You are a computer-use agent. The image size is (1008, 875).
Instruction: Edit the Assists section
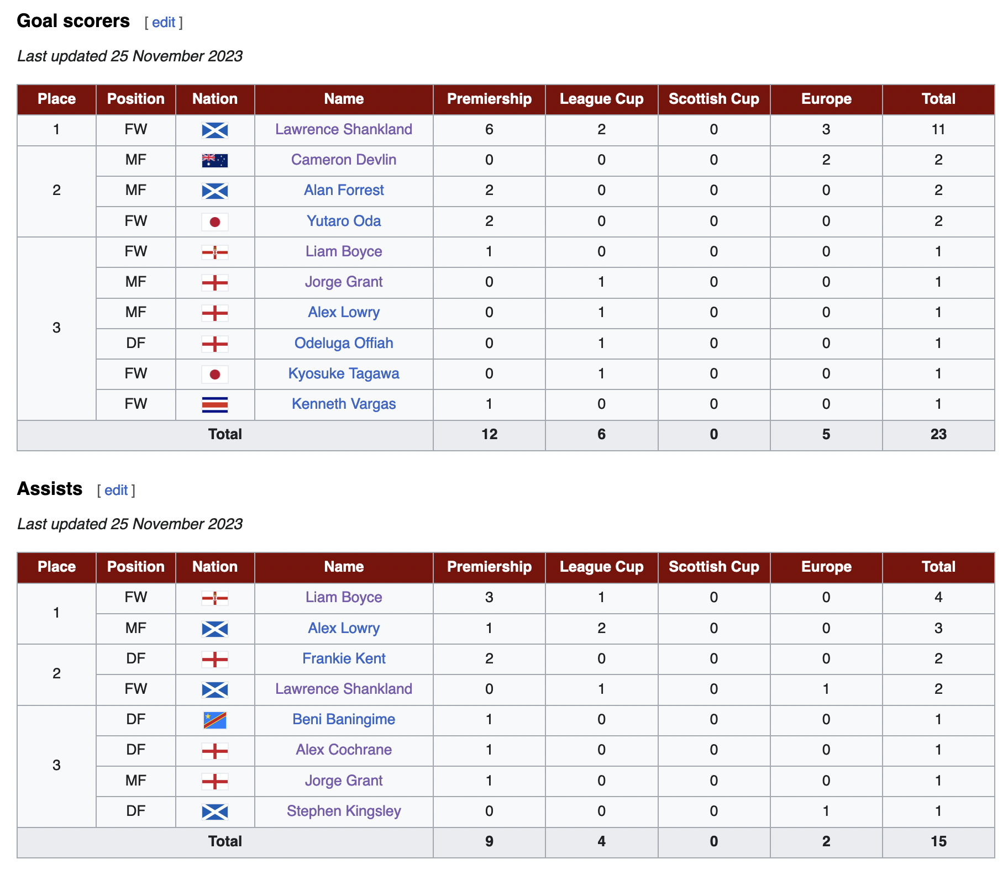[116, 491]
